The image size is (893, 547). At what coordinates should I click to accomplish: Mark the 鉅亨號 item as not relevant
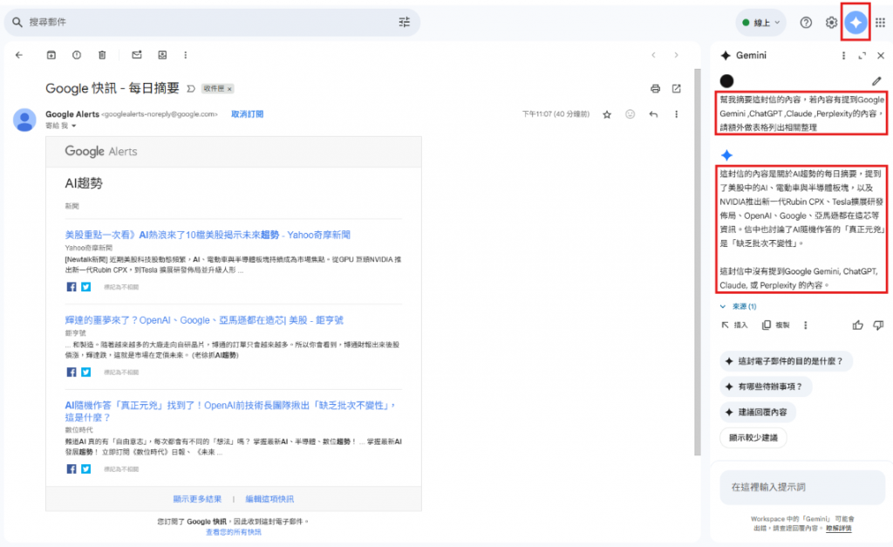pyautogui.click(x=120, y=373)
